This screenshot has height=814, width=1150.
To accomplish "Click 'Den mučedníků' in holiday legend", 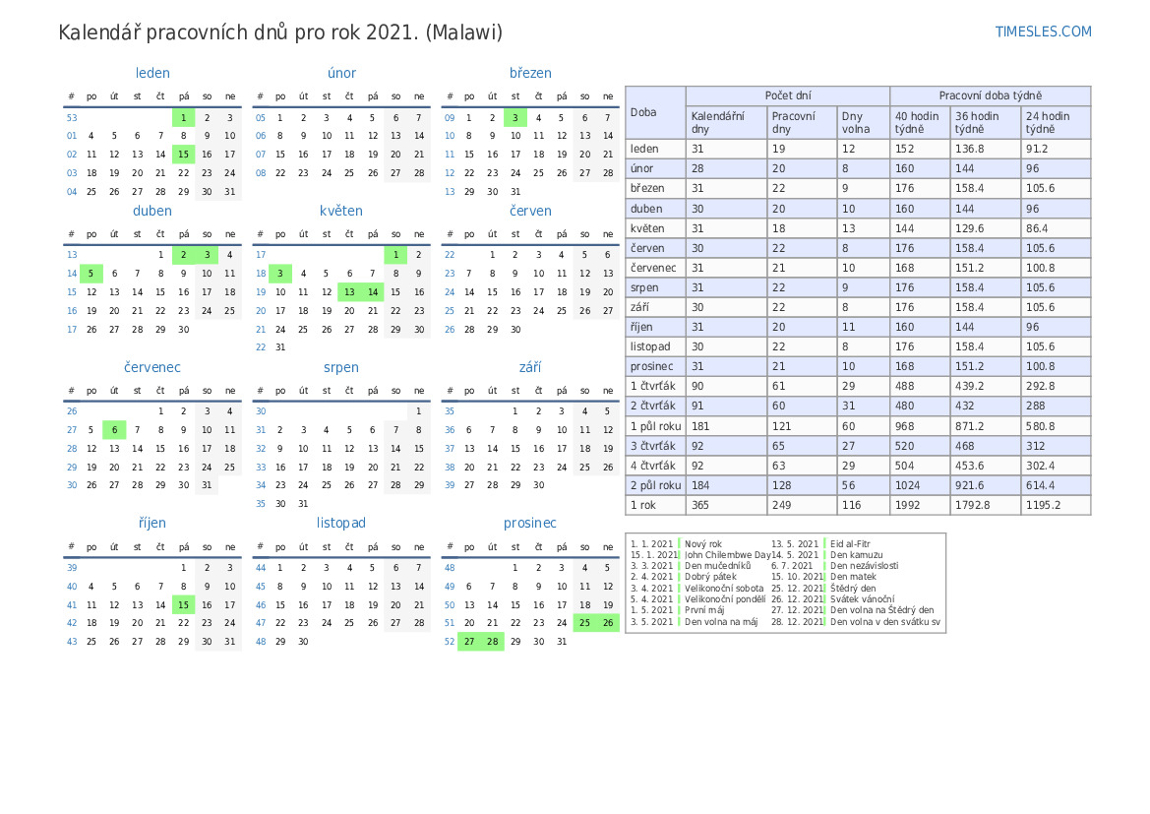I will [x=718, y=566].
